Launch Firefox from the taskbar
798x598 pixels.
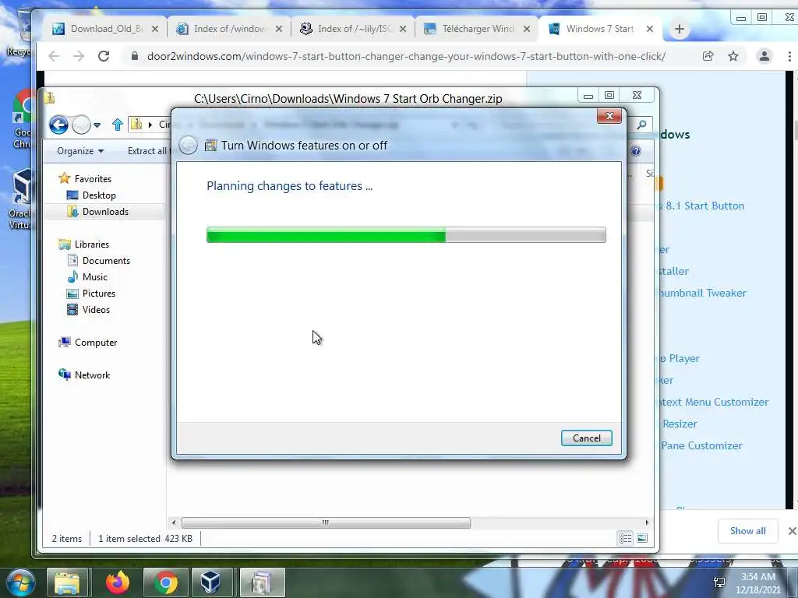(x=118, y=582)
